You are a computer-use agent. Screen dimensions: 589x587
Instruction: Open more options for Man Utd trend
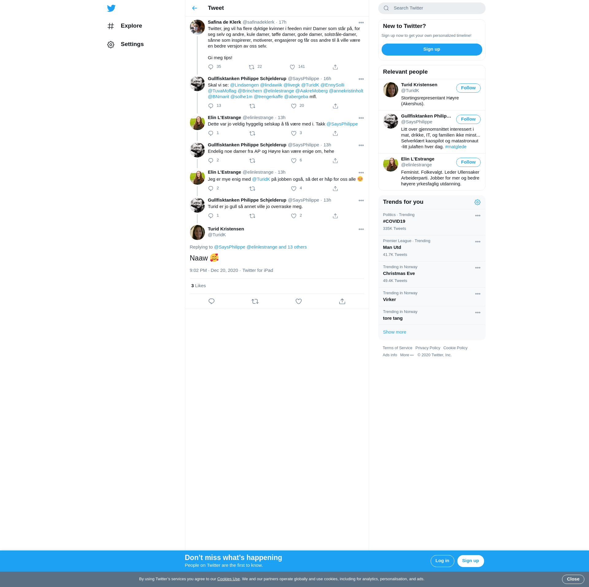pyautogui.click(x=478, y=242)
